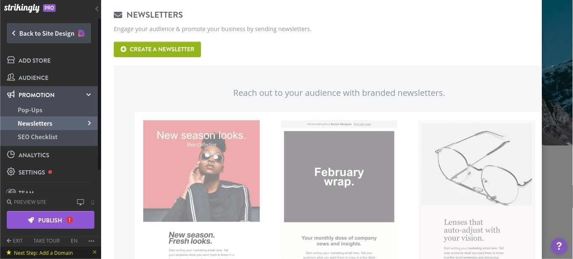
Task: Click CREATE A NEWSLETTER
Action: pos(157,49)
